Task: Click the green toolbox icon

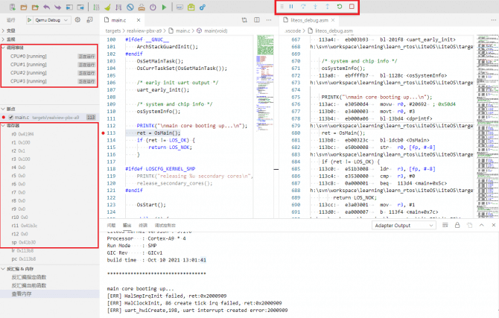Action: [x=191, y=7]
